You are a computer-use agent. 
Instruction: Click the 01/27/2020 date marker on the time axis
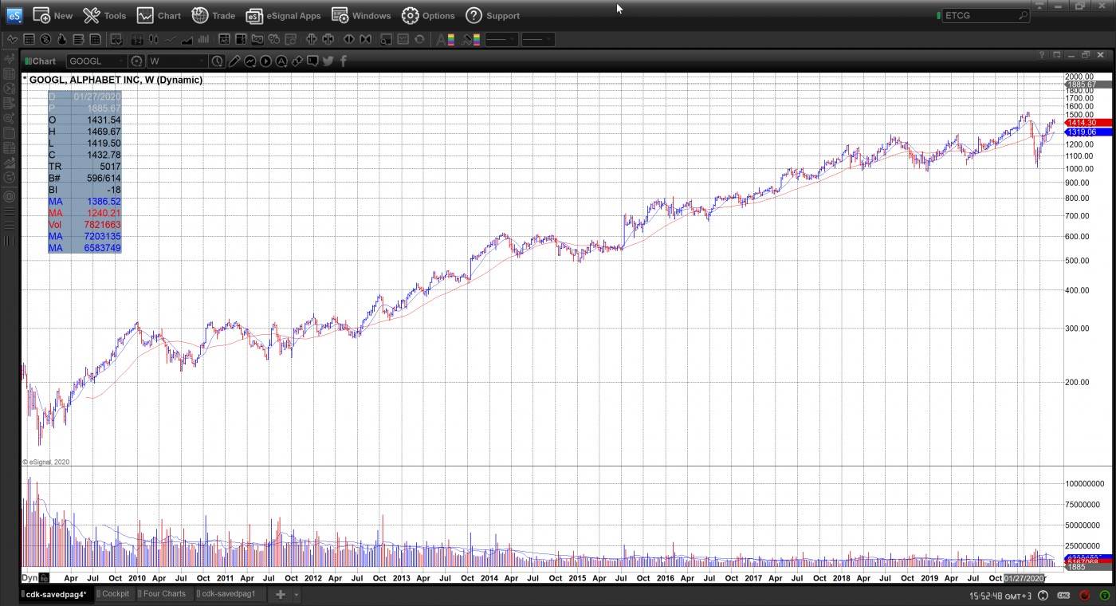click(1024, 578)
